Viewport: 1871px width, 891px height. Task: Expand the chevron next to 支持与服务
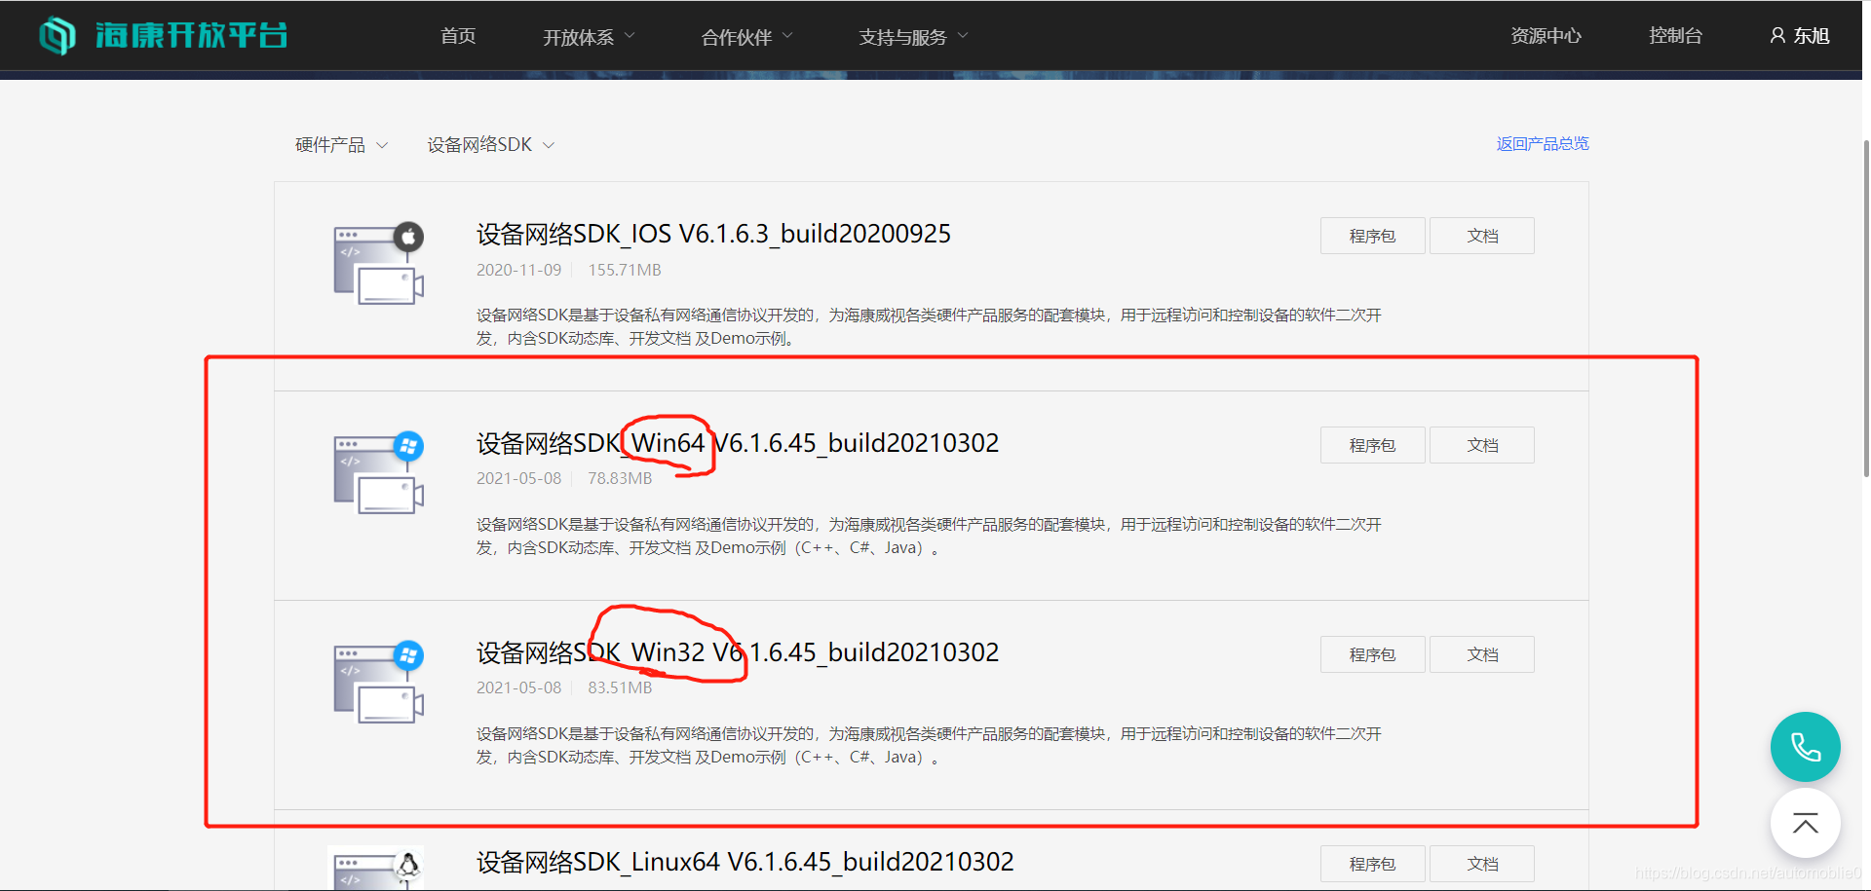pos(963,36)
